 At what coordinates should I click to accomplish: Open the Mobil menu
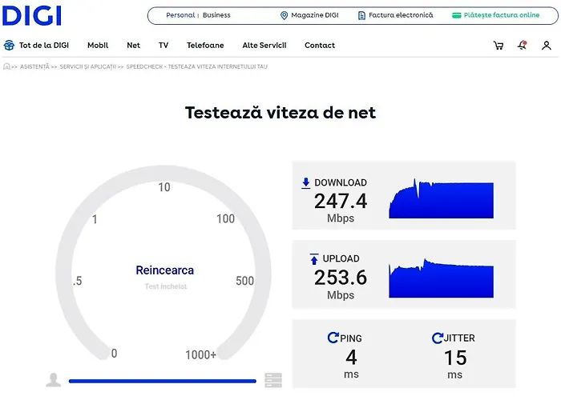point(98,46)
